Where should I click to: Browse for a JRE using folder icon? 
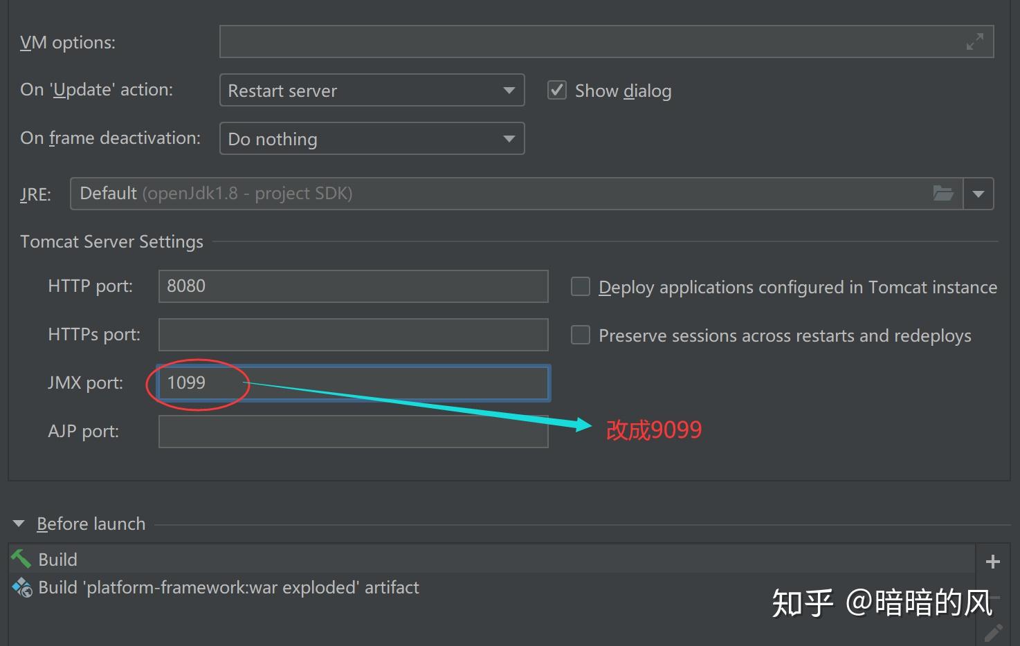(943, 193)
